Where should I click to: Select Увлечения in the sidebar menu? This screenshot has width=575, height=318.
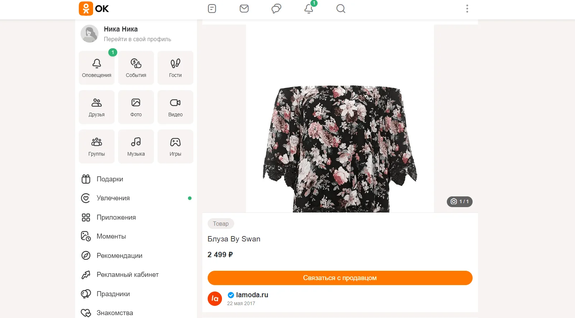coord(113,198)
